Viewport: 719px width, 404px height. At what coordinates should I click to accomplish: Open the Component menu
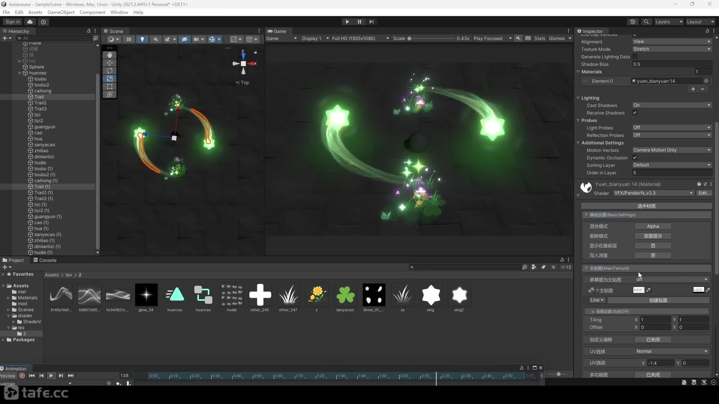pyautogui.click(x=92, y=12)
